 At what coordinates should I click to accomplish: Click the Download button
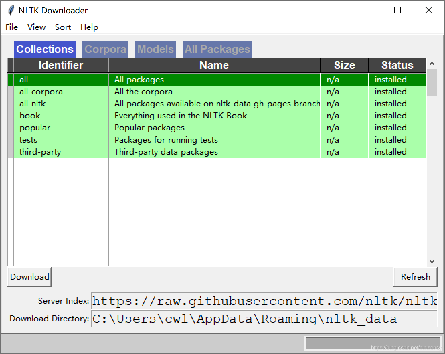click(29, 277)
